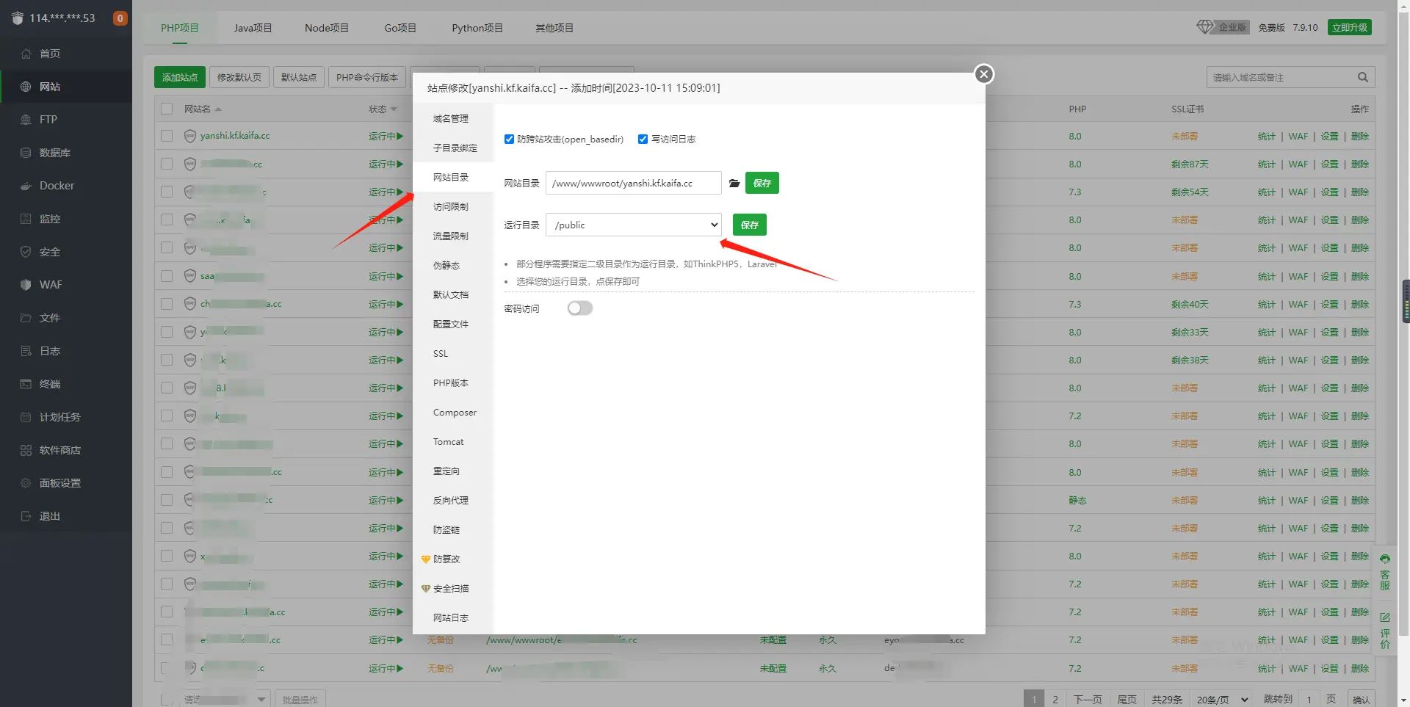
Task: Open the FTP sidebar icon
Action: 26,120
